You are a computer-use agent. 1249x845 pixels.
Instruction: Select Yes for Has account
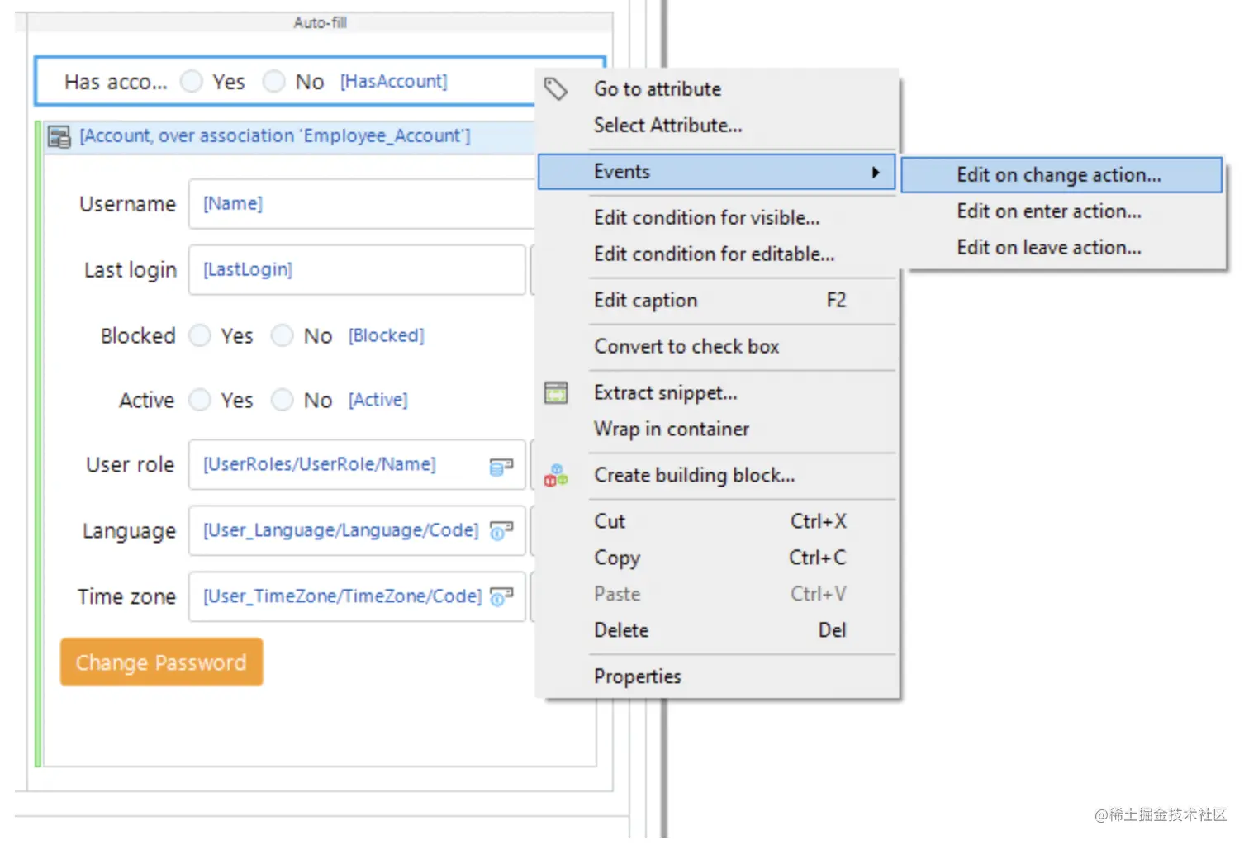[x=192, y=81]
